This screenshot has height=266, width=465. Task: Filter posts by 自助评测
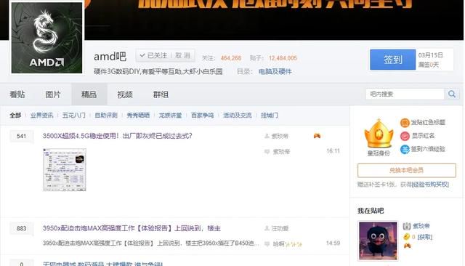pos(106,116)
